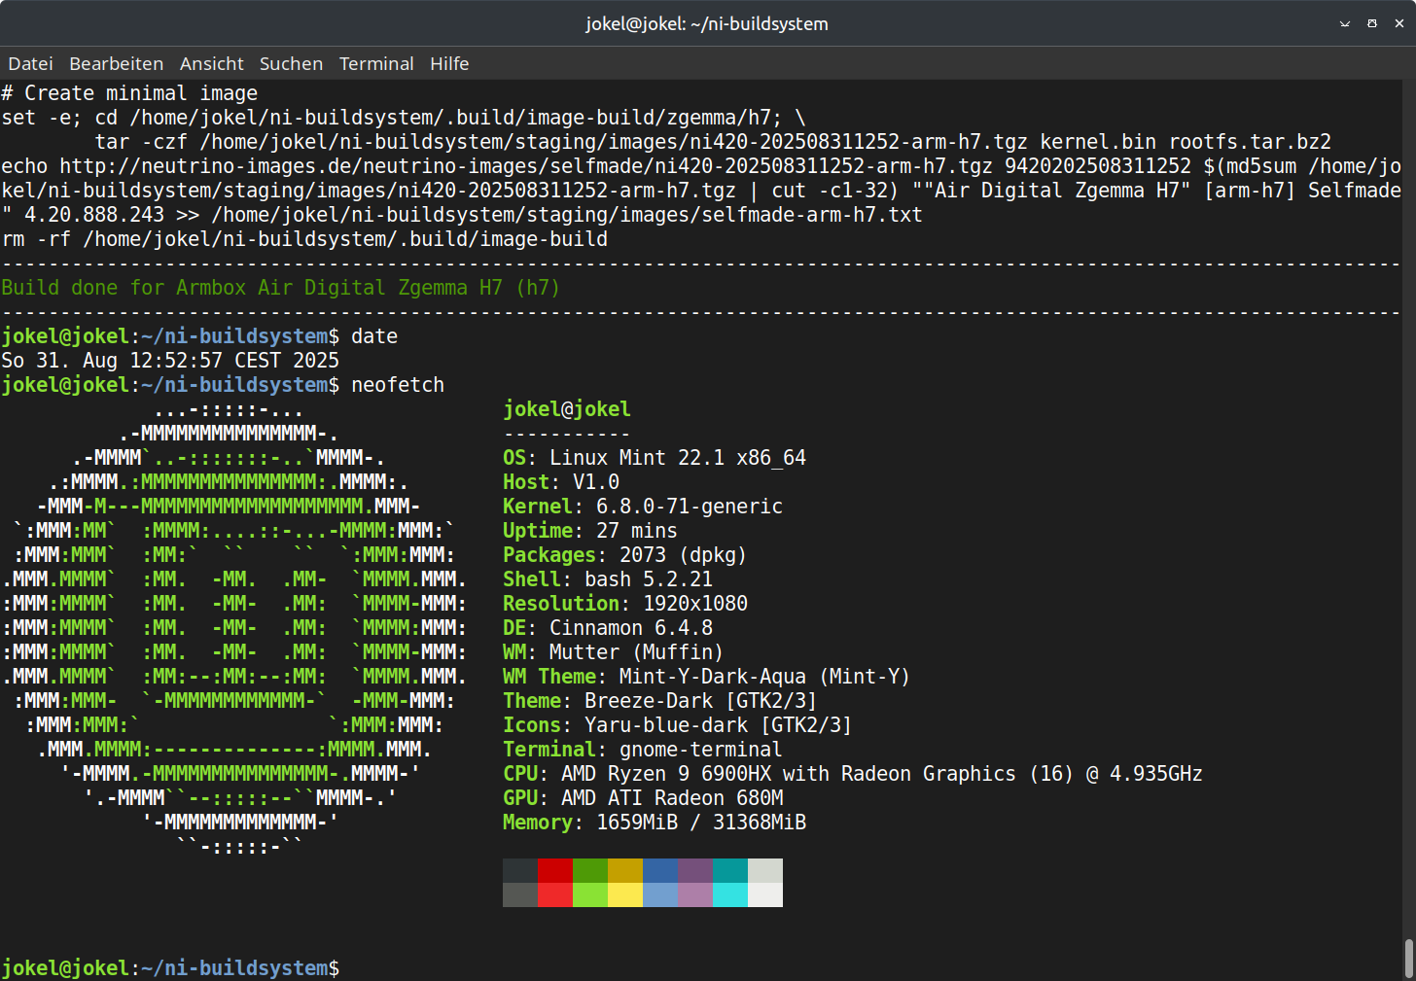The width and height of the screenshot is (1416, 981).
Task: Click the green Build done for Armbox line
Action: 280,288
